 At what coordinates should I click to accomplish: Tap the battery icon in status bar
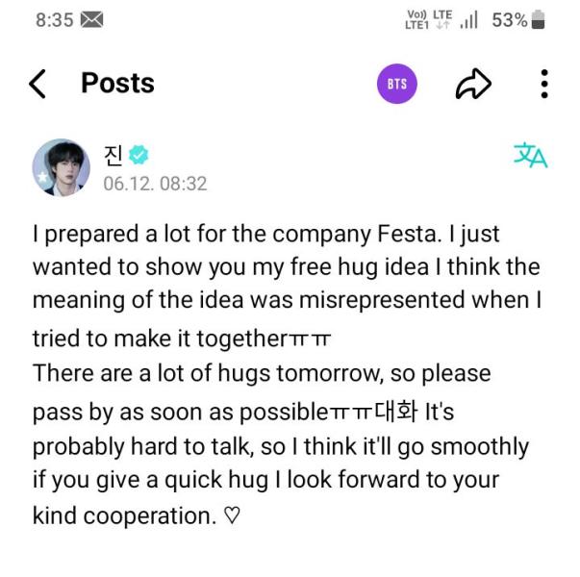538,20
